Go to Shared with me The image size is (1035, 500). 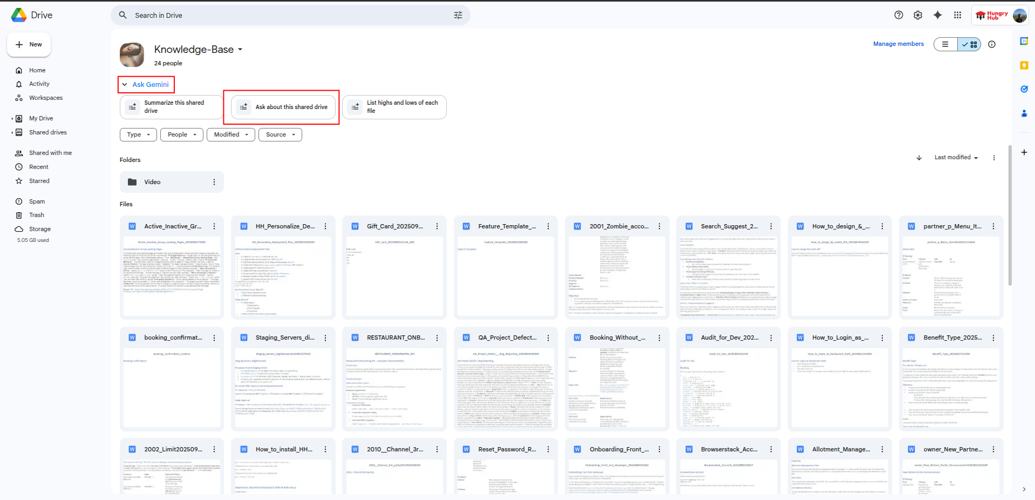(50, 153)
